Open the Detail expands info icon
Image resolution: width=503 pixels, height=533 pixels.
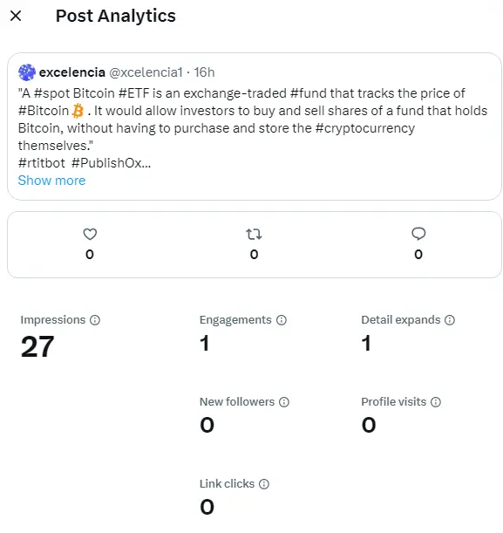[450, 320]
